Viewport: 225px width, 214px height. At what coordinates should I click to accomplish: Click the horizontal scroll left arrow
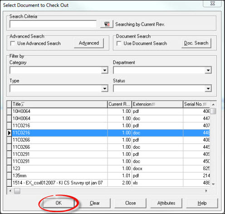point(10,191)
